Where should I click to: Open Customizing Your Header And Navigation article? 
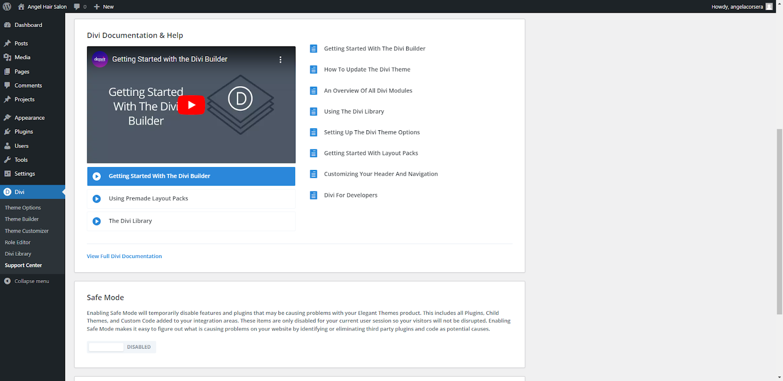coord(381,174)
